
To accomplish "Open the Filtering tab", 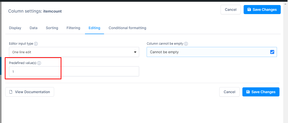I will click(x=73, y=28).
